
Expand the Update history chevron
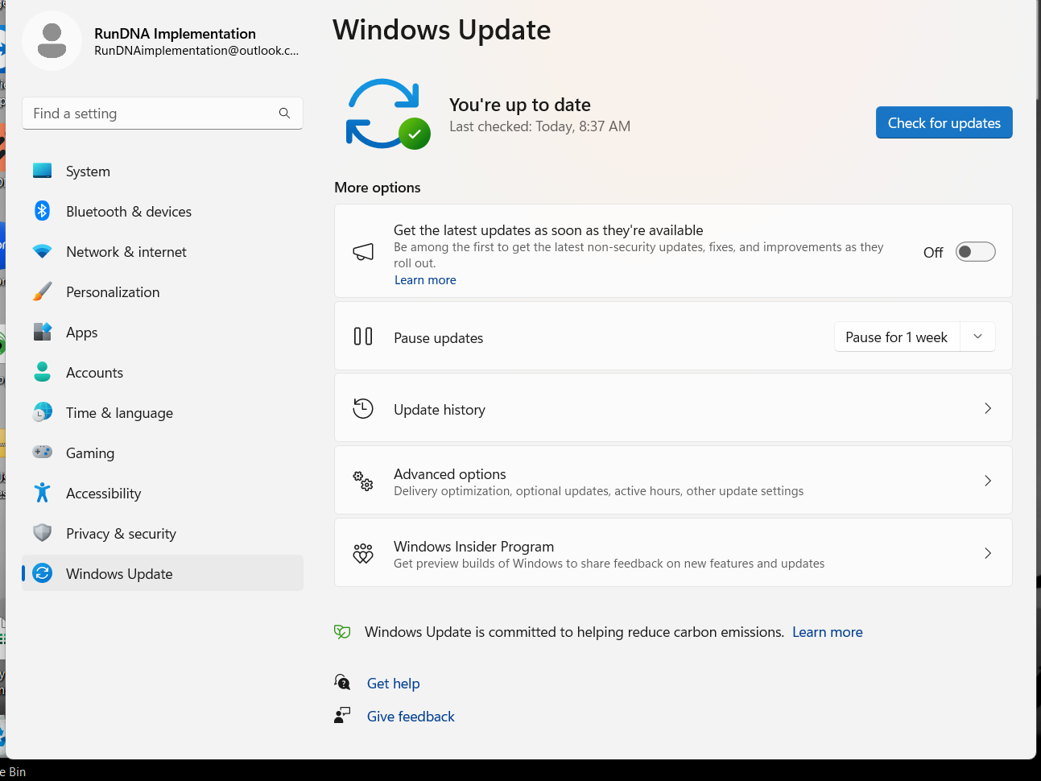click(x=987, y=409)
